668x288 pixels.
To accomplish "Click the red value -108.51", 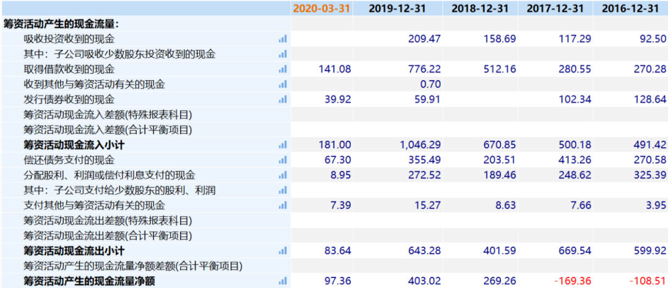I will 648,281.
